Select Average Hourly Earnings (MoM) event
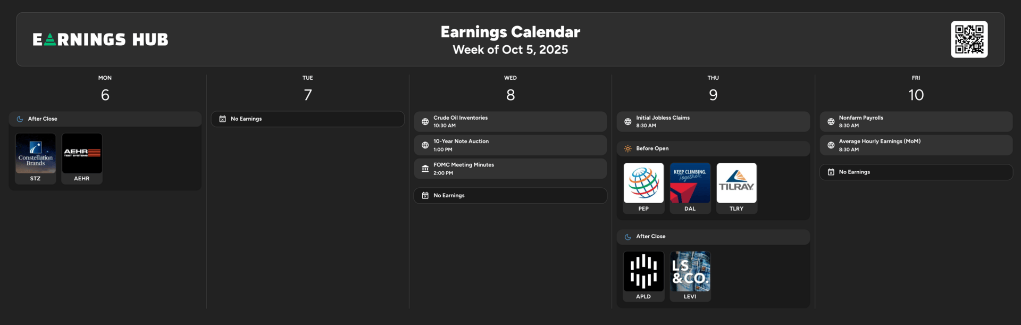1021x325 pixels. tap(916, 145)
